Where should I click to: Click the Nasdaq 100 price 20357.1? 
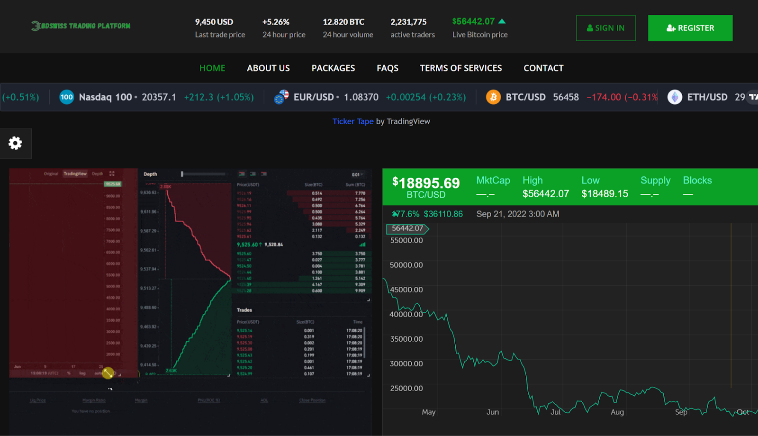(159, 97)
